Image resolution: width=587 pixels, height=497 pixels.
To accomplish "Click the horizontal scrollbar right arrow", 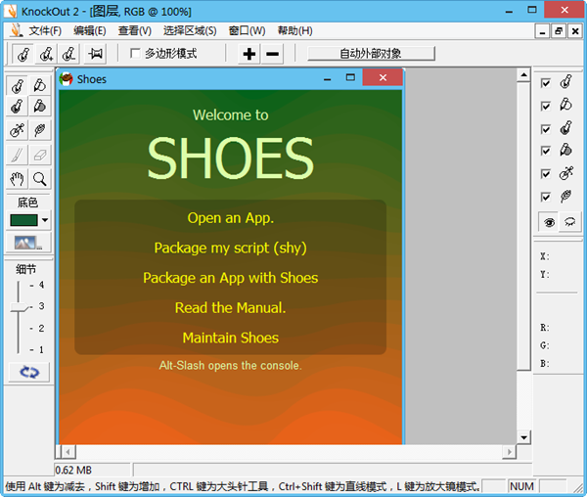I will click(509, 452).
